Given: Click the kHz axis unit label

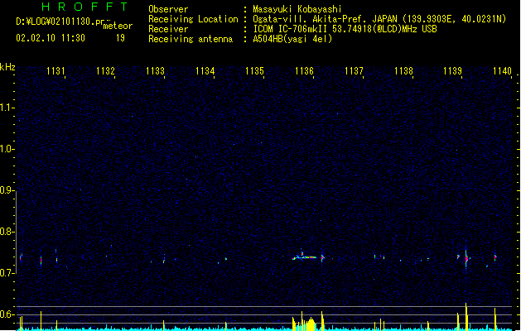Looking at the screenshot, I should pyautogui.click(x=7, y=67).
